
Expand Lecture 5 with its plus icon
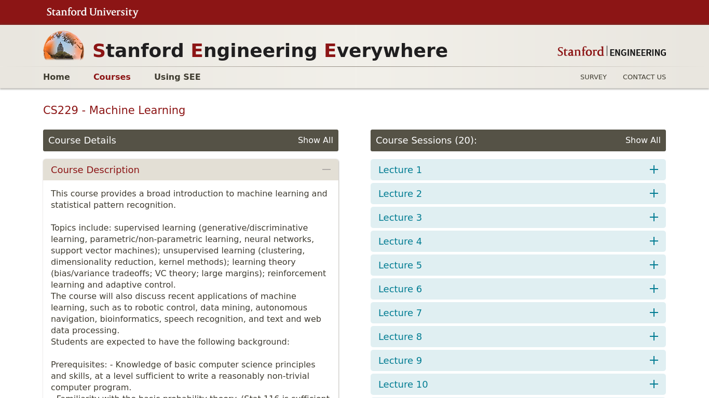[x=654, y=265]
